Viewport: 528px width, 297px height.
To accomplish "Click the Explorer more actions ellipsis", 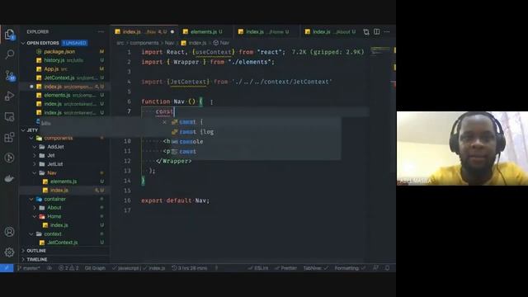I will [101, 31].
